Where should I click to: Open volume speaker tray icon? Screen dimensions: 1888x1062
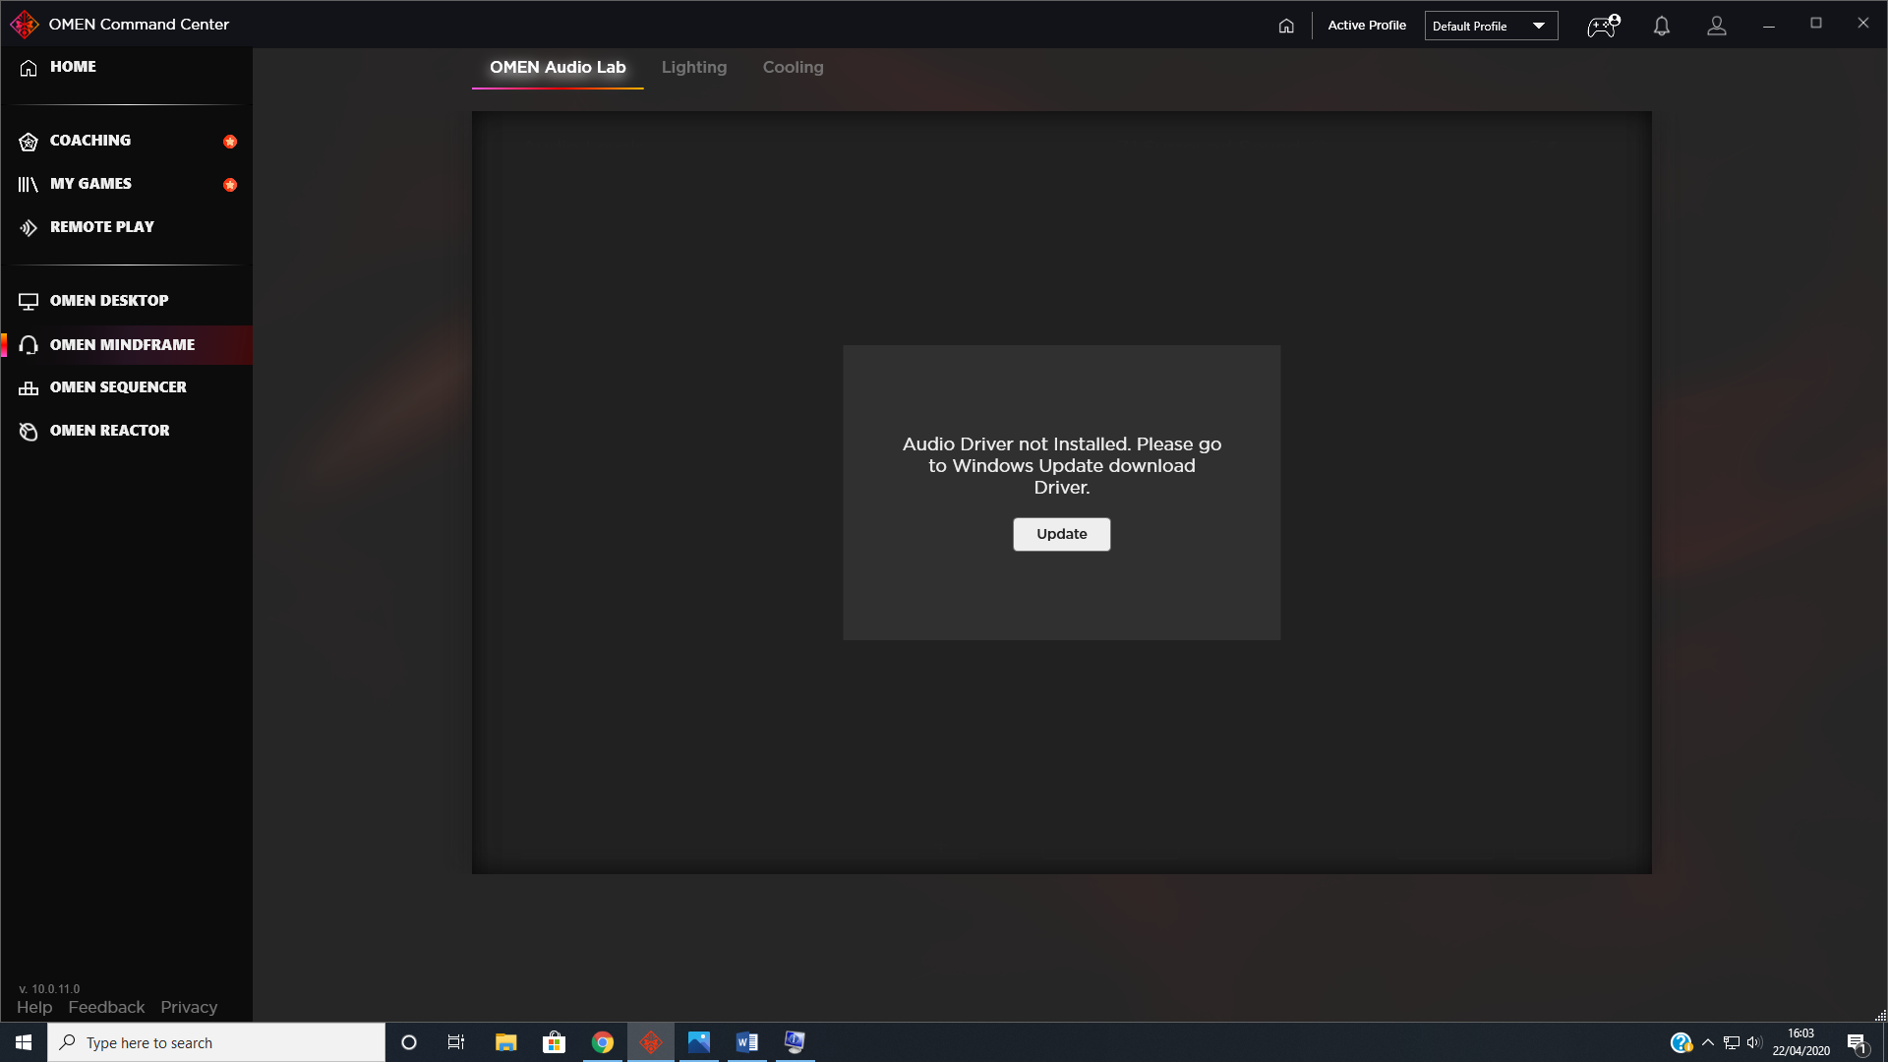[1754, 1042]
